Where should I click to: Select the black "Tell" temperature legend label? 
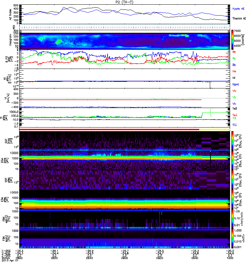[235, 109]
